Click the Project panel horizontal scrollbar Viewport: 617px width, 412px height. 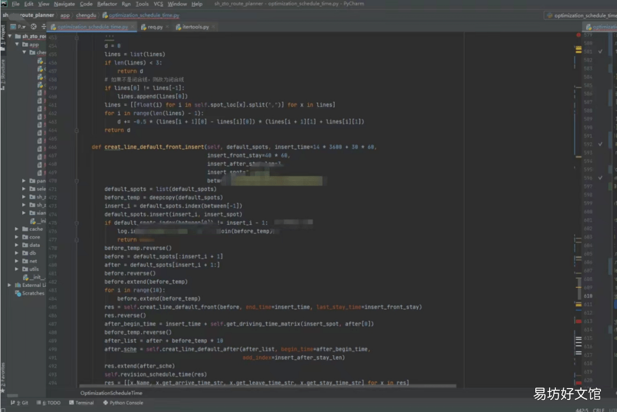point(13,395)
